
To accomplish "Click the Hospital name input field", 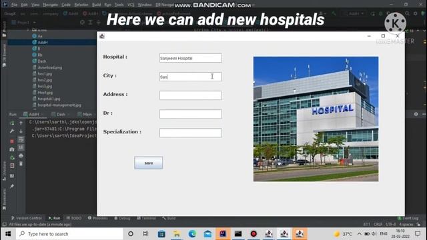I will coord(191,58).
